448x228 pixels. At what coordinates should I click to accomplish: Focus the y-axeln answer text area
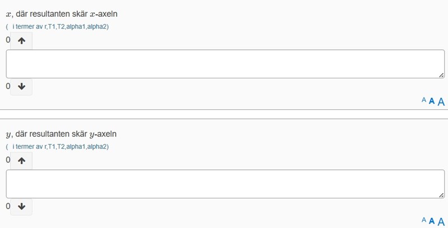tap(225, 184)
